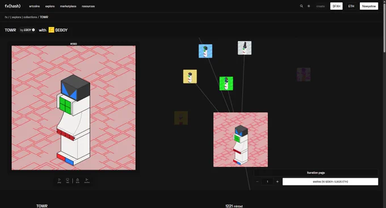Click the lock icon under the artwork
386x208 pixels.
[78, 181]
